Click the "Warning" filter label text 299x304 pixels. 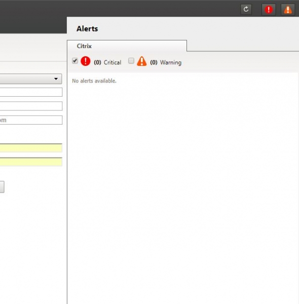[171, 62]
